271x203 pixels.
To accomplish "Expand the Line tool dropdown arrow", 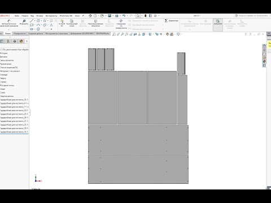I will 35,21.
